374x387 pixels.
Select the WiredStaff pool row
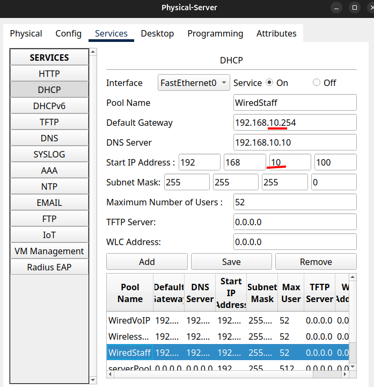(x=228, y=352)
